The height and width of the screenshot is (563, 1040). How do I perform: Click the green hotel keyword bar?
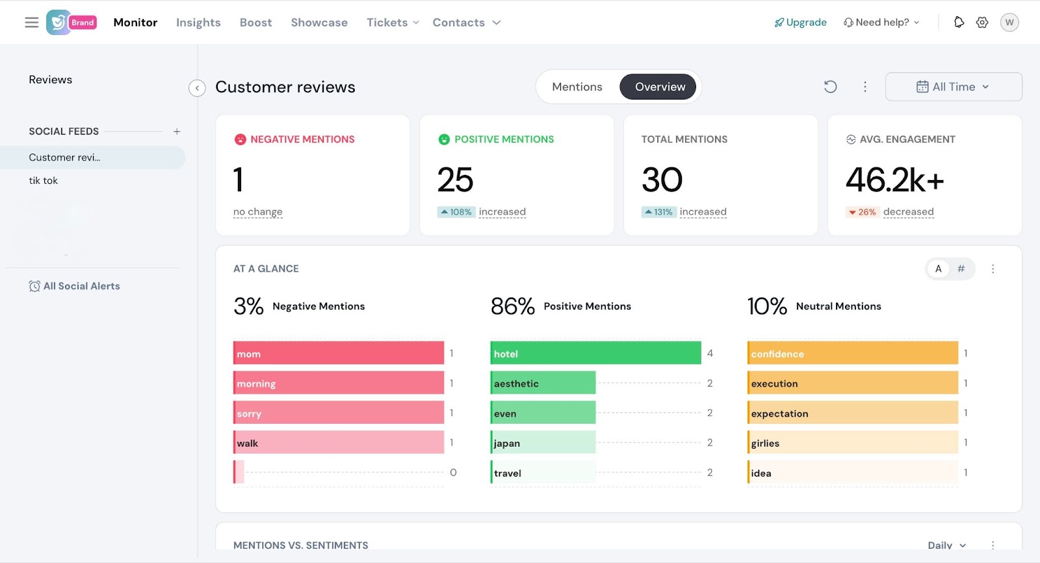(595, 353)
